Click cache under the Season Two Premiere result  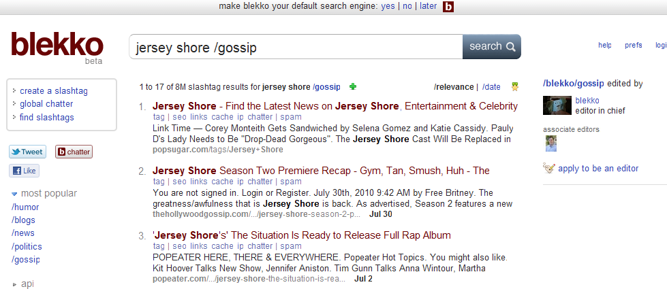tap(222, 181)
